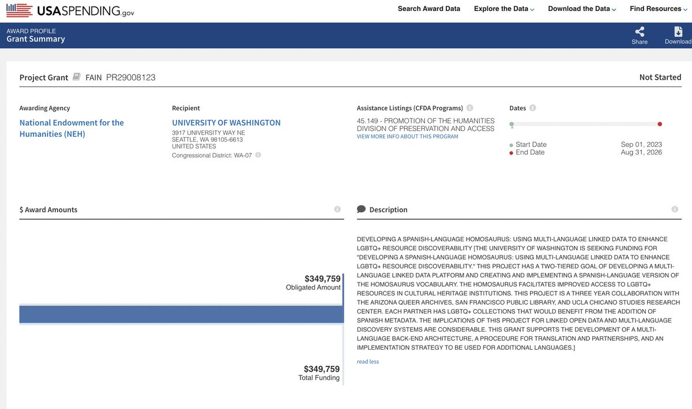Click the Description speech bubble icon
This screenshot has height=409, width=692.
(362, 209)
